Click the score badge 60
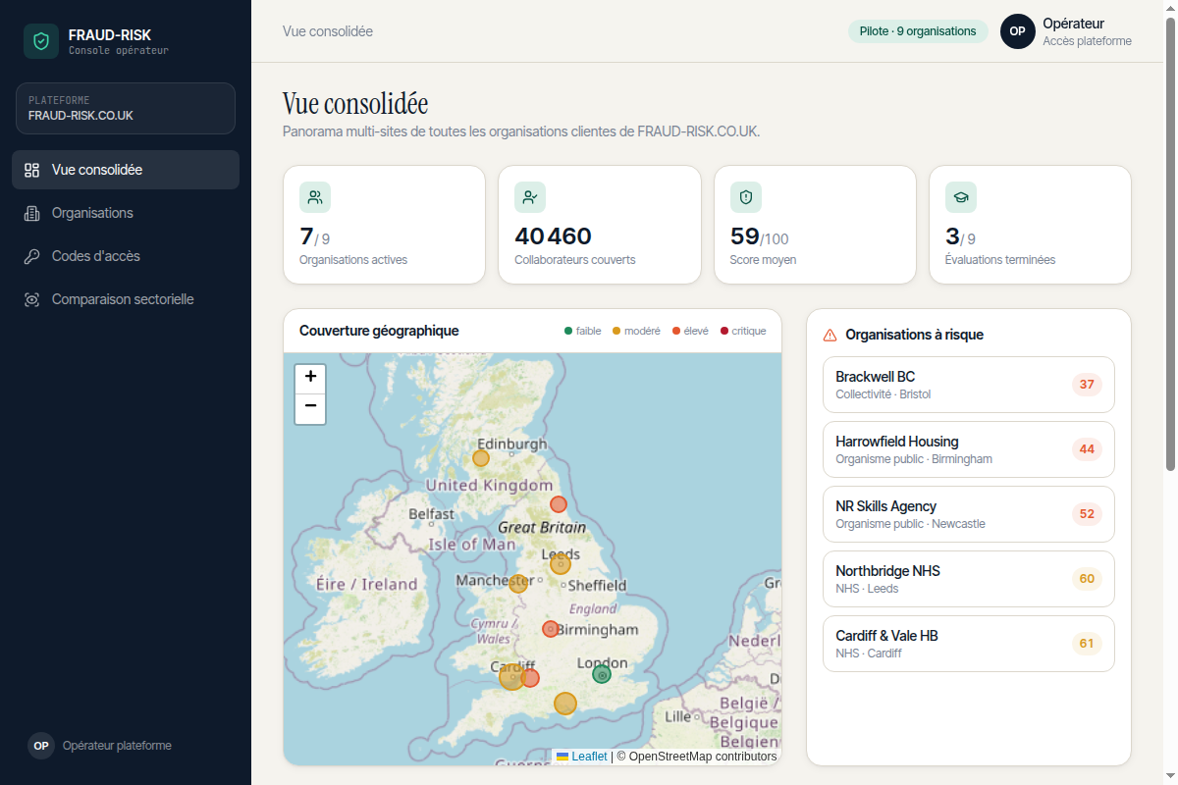This screenshot has height=785, width=1178. pos(1087,579)
